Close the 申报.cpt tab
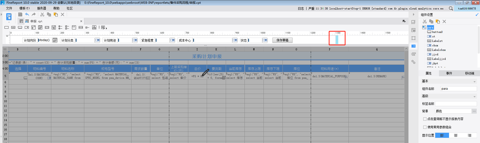The height and width of the screenshot is (143, 480). [x=81, y=21]
